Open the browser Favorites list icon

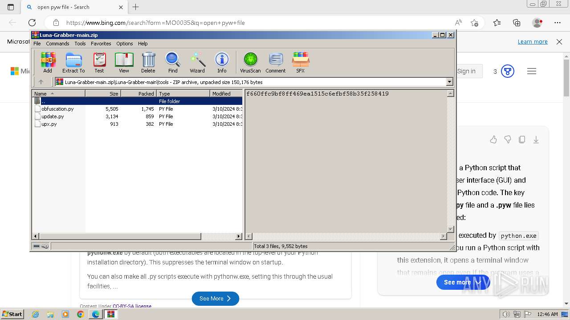497,23
